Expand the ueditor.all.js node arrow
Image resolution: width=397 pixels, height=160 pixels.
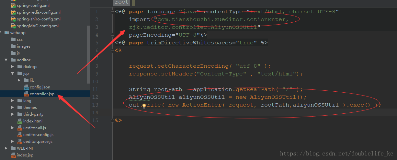tap(13, 128)
